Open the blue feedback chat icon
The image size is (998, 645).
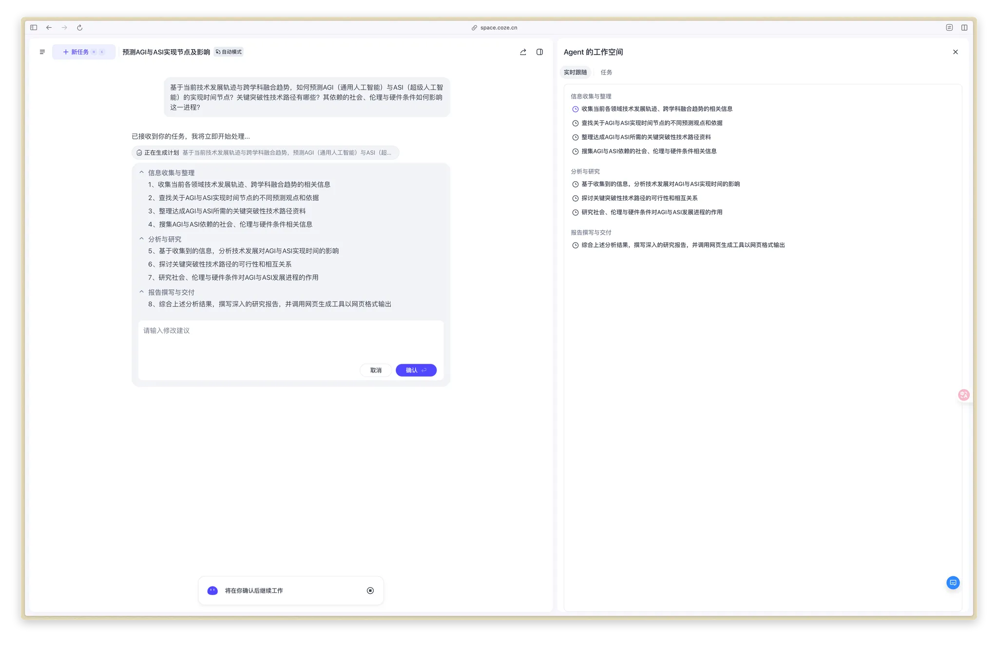[x=953, y=583]
